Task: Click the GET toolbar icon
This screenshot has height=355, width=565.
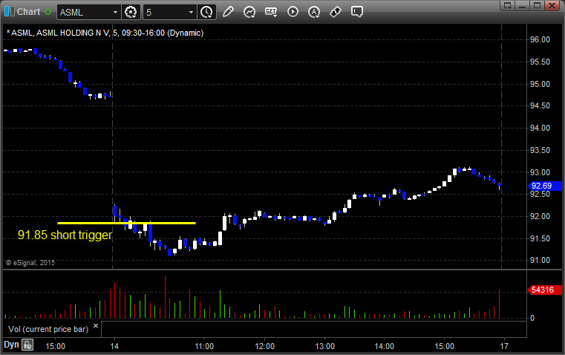Action: 271,12
